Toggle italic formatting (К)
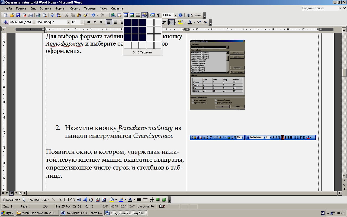The height and width of the screenshot is (217, 347). [x=95, y=22]
